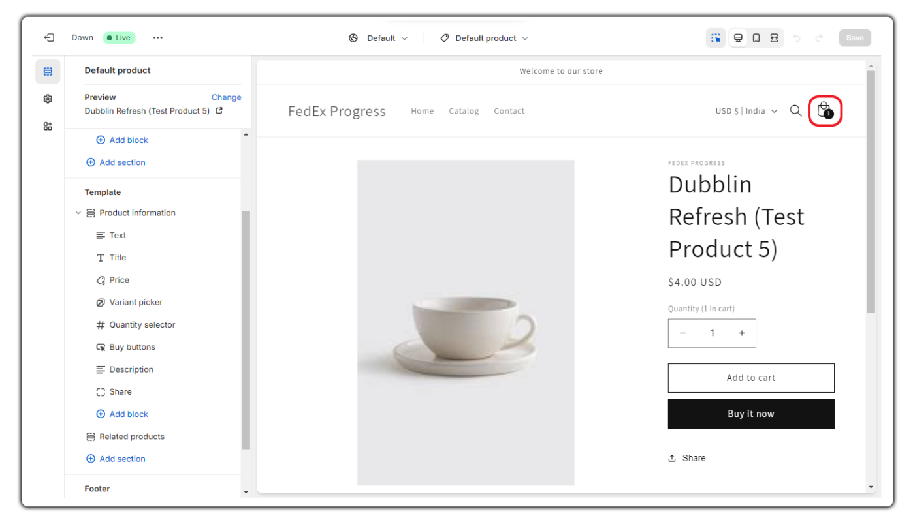Select the Quantity selector block
The height and width of the screenshot is (522, 913).
pos(142,325)
